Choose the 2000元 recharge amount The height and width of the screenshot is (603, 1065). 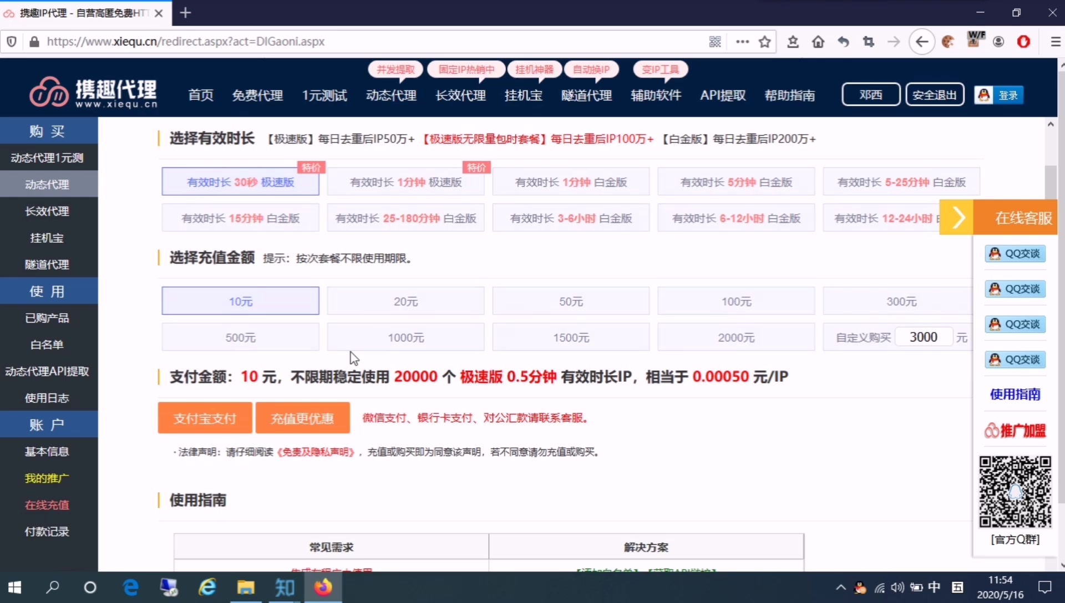tap(736, 337)
